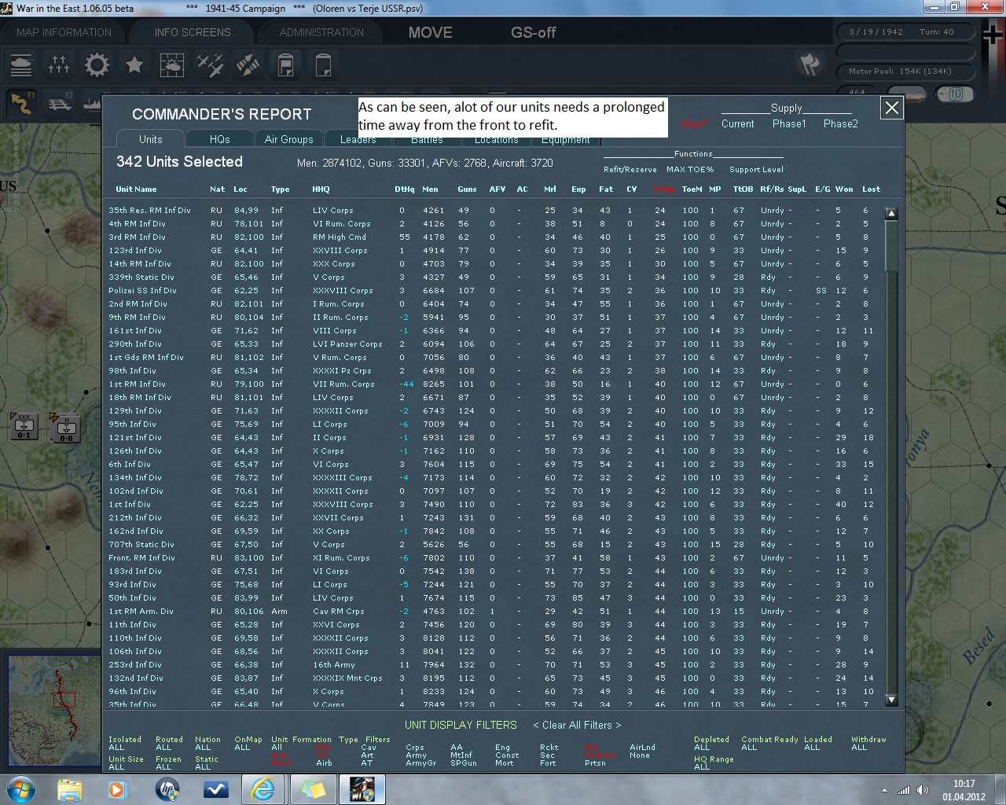Toggle the Prtsn filter
Viewport: 1006px width, 805px height.
tap(595, 763)
